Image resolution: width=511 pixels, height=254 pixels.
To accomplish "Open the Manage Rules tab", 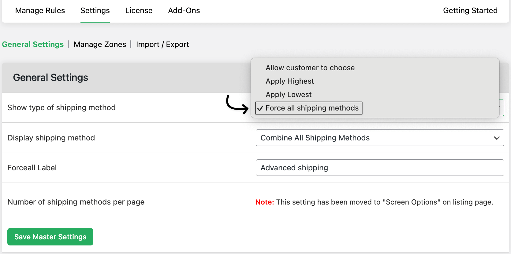I will pyautogui.click(x=40, y=11).
